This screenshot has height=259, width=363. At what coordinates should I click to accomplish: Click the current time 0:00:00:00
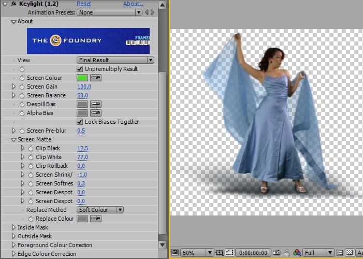[x=253, y=252]
